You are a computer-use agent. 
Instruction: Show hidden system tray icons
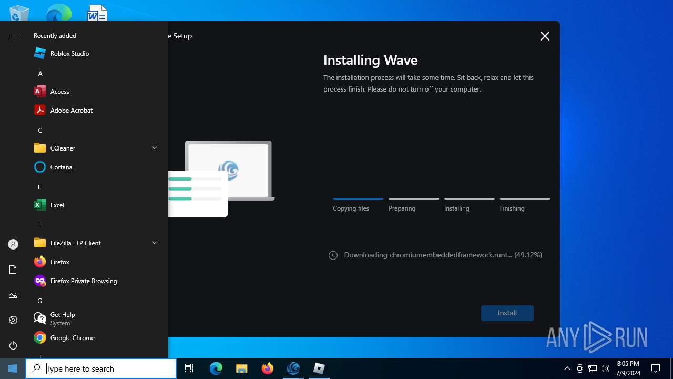pos(567,368)
